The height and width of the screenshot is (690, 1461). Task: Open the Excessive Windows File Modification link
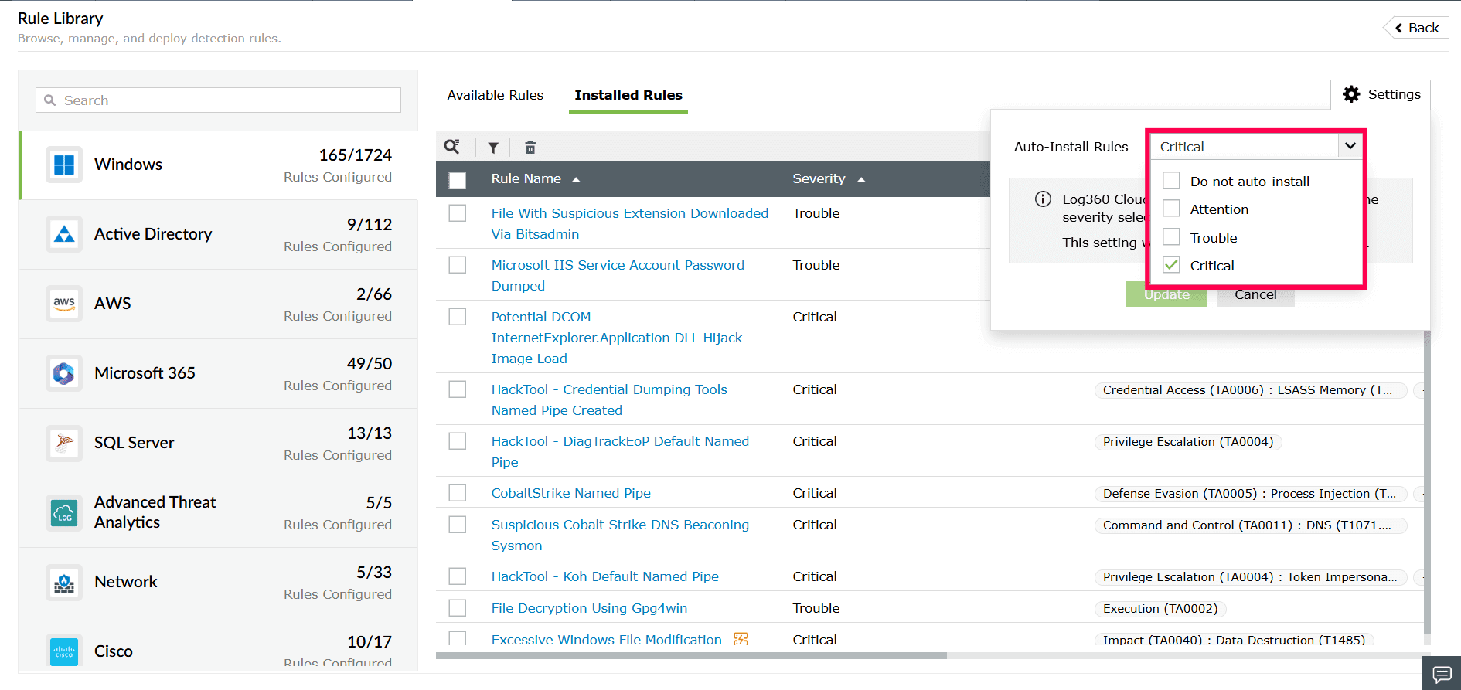pos(607,640)
